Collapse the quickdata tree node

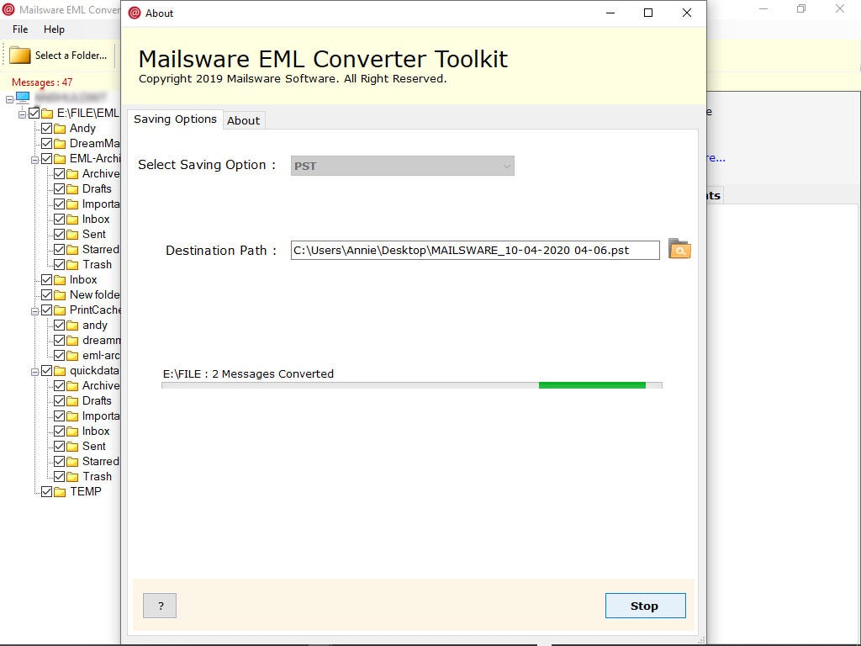pyautogui.click(x=34, y=372)
